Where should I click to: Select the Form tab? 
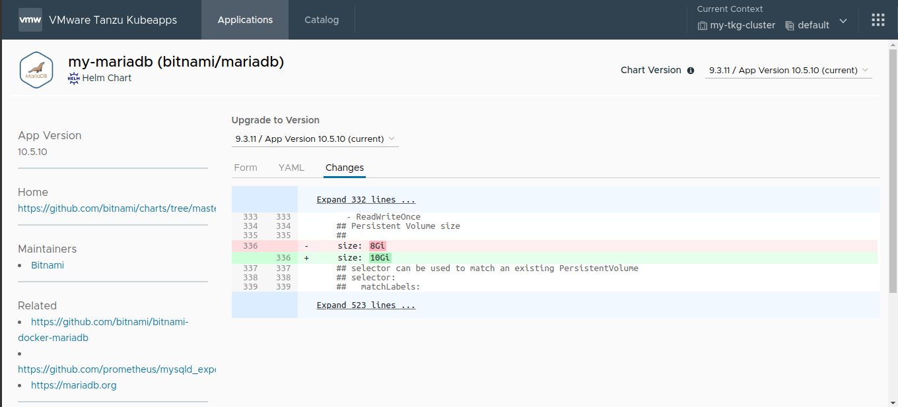point(245,168)
